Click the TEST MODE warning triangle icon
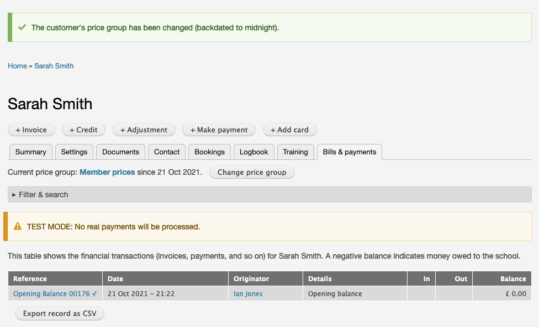This screenshot has width=539, height=327. [18, 226]
